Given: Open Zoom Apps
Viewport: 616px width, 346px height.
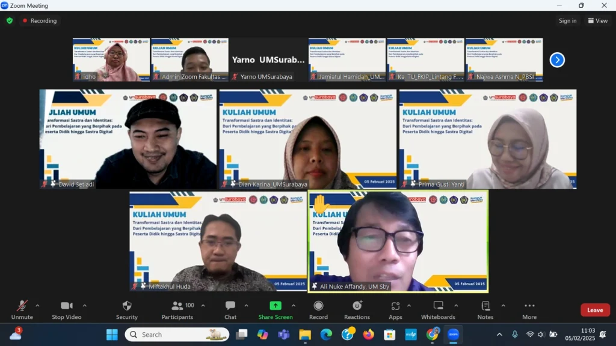Looking at the screenshot, I should (x=395, y=306).
